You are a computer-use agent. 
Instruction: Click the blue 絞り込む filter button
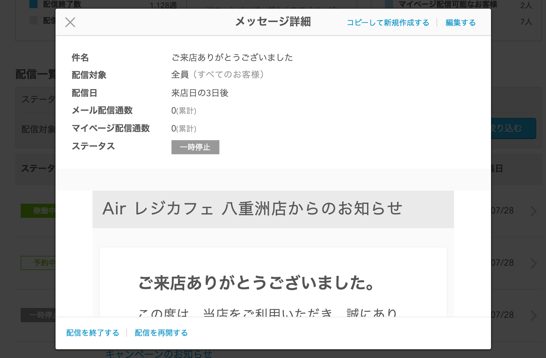coord(511,128)
